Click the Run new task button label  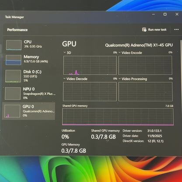[157, 30]
